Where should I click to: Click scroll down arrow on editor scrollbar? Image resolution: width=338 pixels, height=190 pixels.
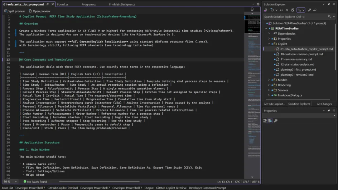click(252, 177)
